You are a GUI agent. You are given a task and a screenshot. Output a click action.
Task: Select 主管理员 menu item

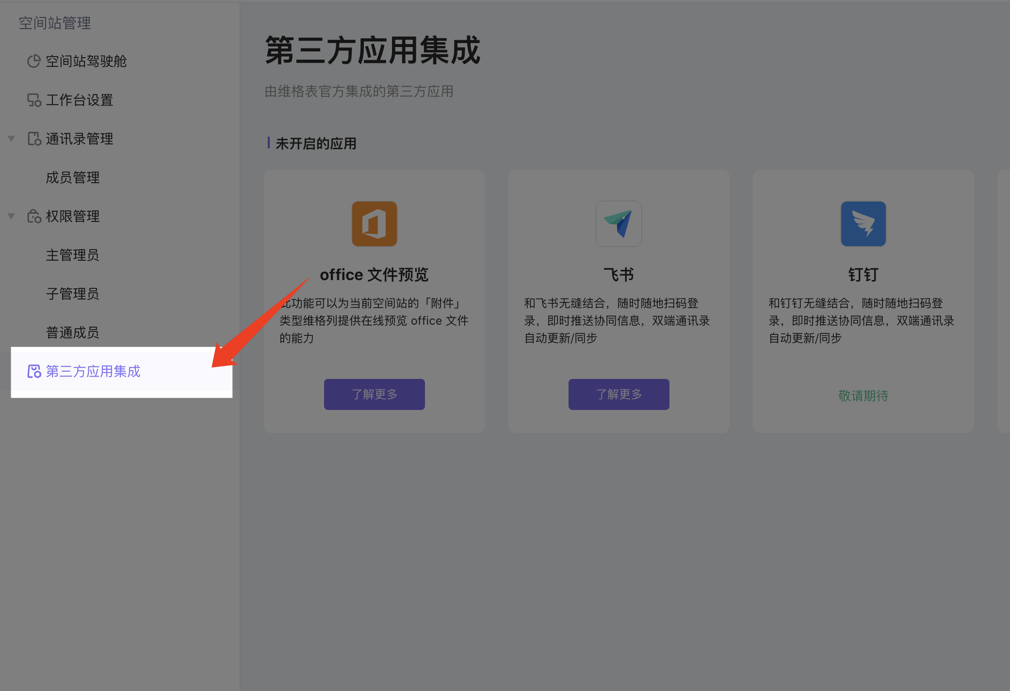point(73,255)
